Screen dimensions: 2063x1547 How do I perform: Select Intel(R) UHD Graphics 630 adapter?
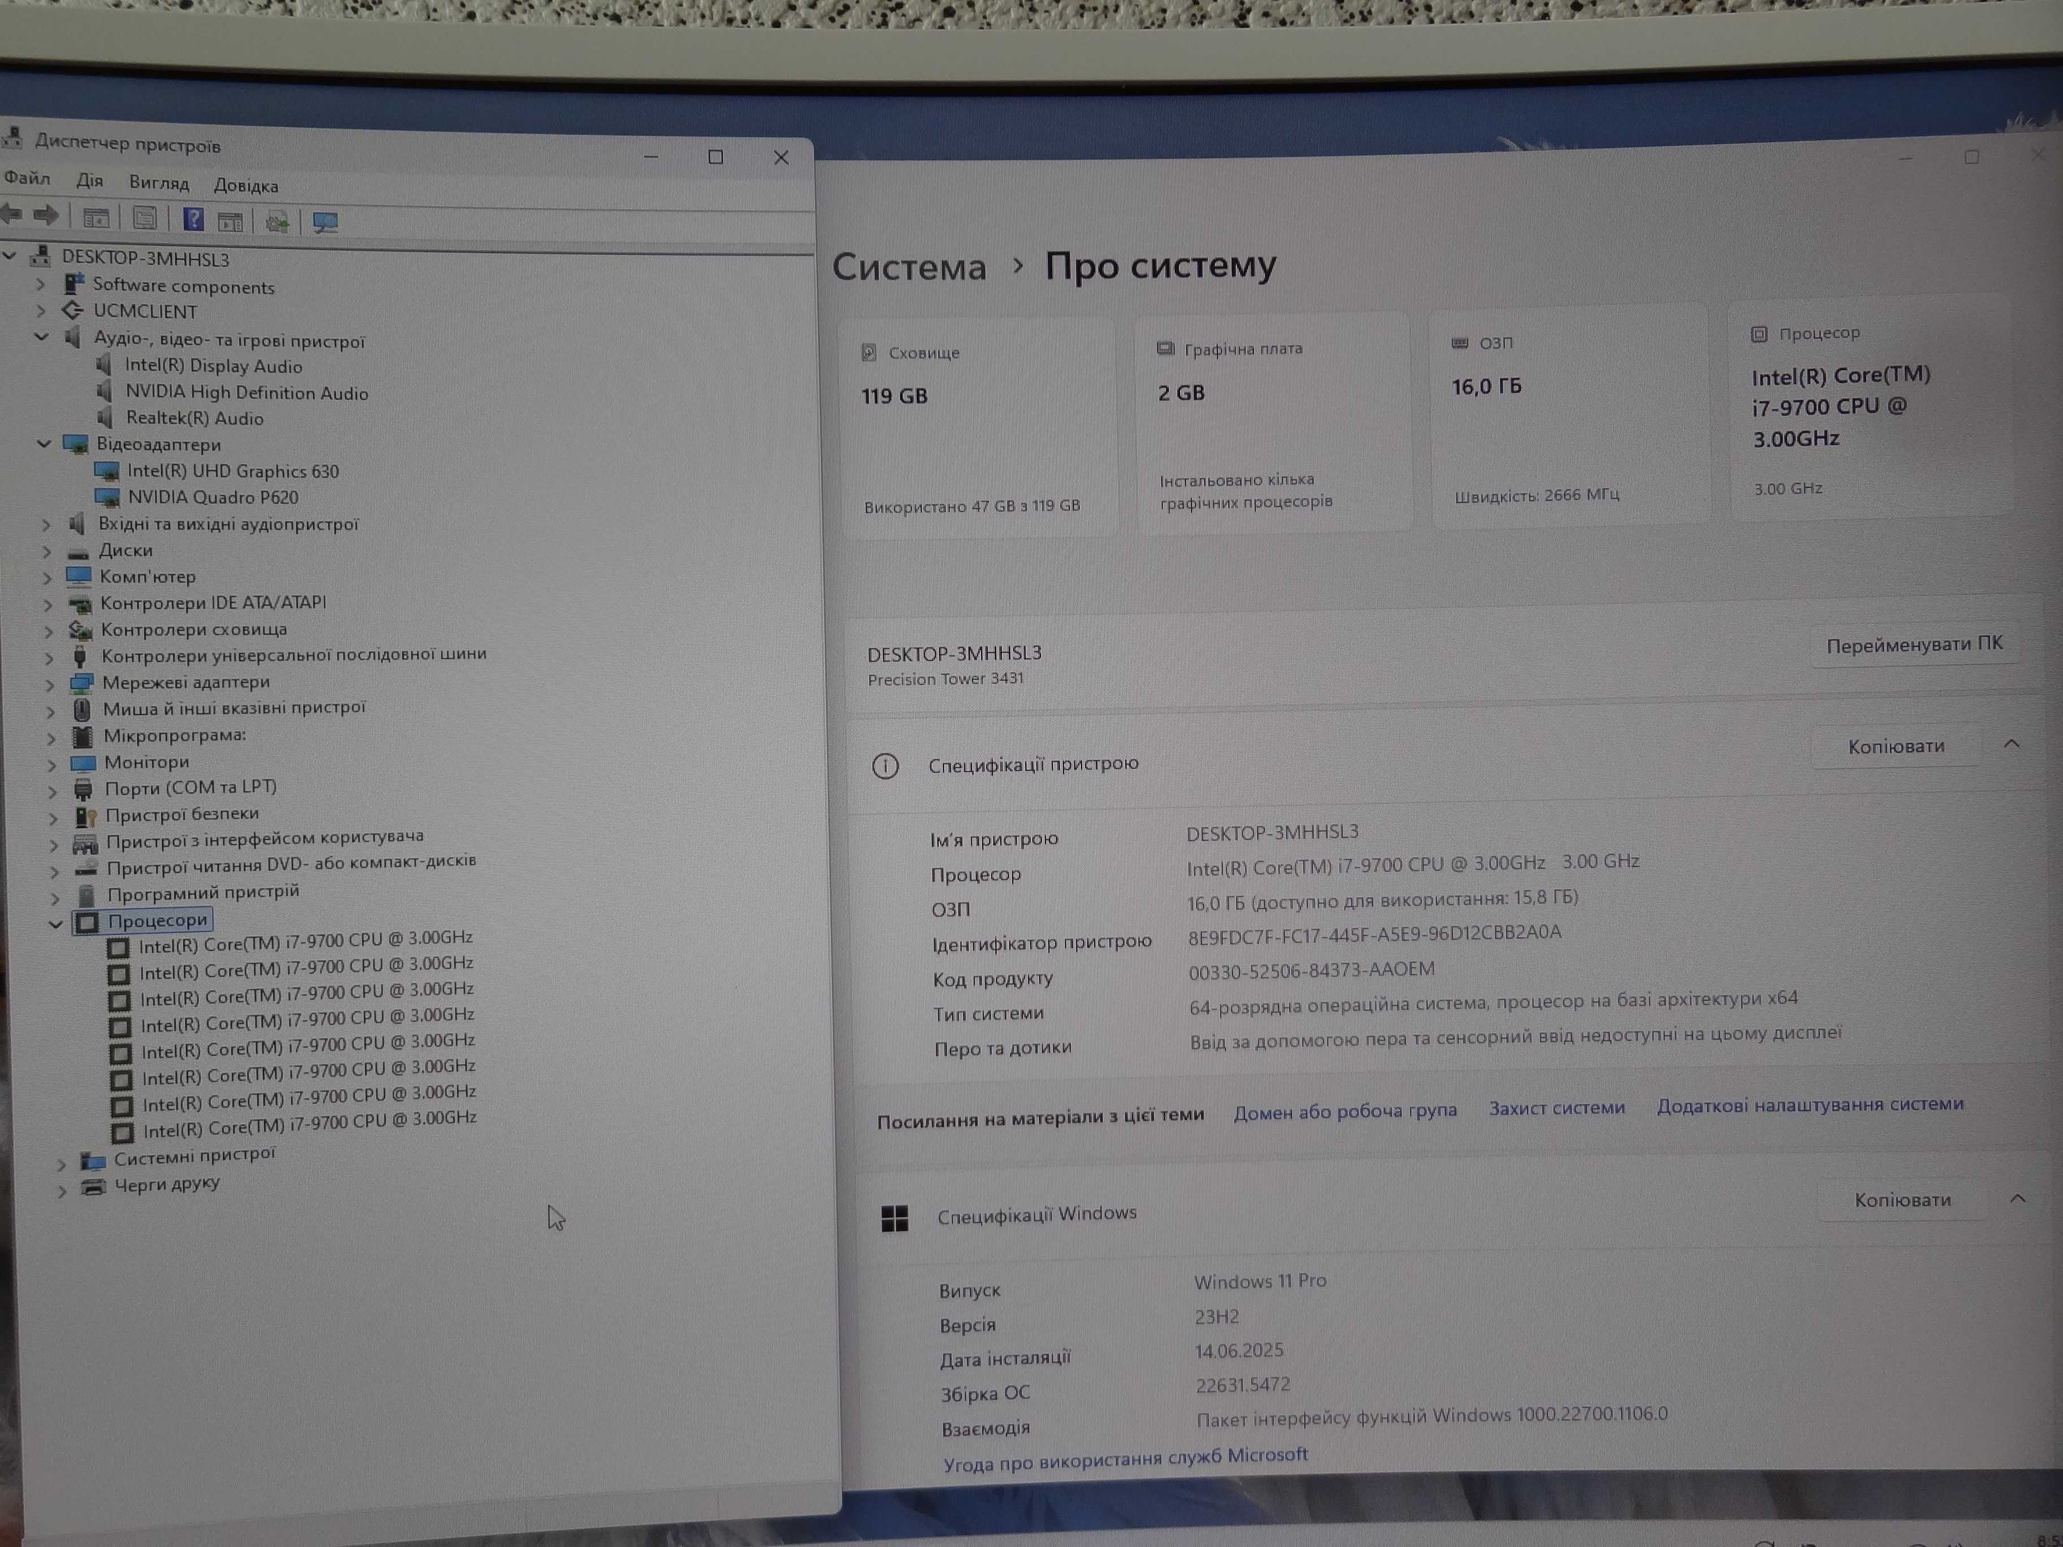pos(233,471)
